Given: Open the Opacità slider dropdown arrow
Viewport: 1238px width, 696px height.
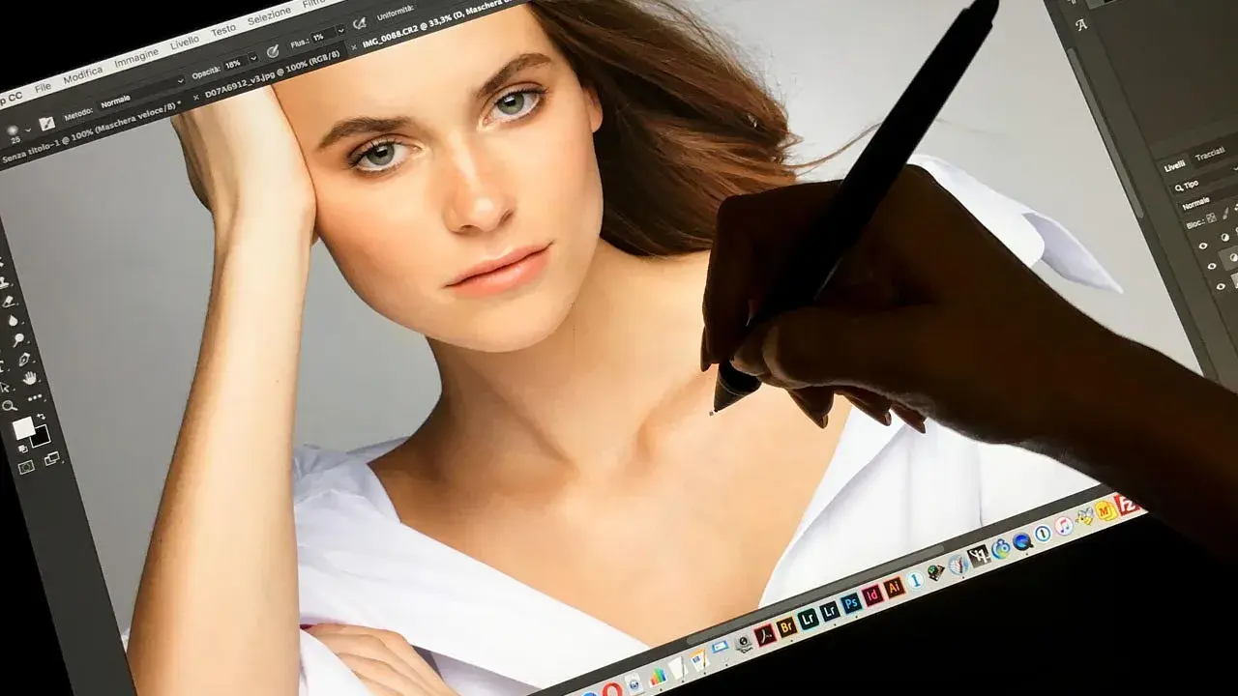Looking at the screenshot, I should [x=253, y=57].
